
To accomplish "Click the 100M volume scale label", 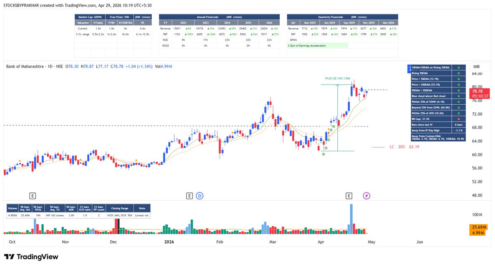I will click(477, 215).
